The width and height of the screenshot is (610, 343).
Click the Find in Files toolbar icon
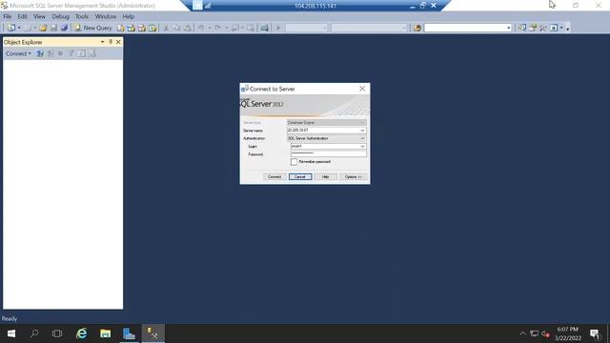coord(417,28)
